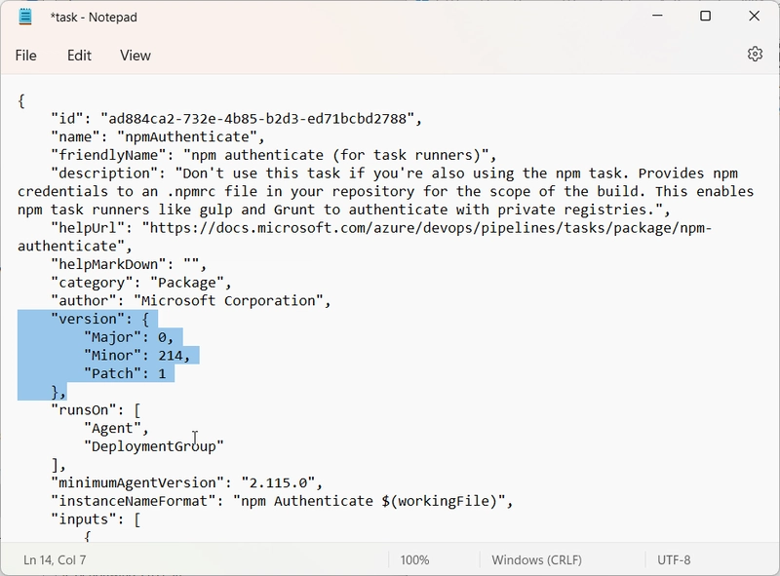This screenshot has height=576, width=780.
Task: Click the *task - Notepad title text
Action: point(94,17)
